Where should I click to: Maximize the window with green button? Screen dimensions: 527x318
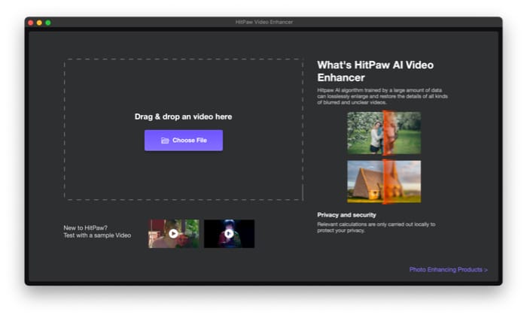pos(48,23)
